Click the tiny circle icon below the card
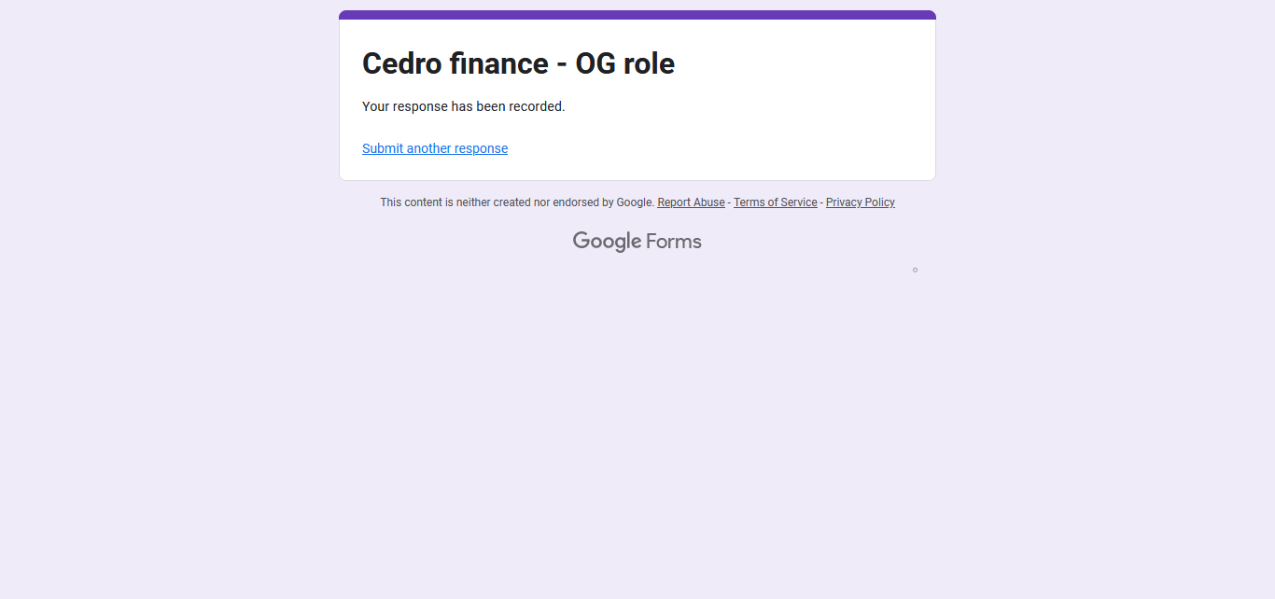 point(915,270)
